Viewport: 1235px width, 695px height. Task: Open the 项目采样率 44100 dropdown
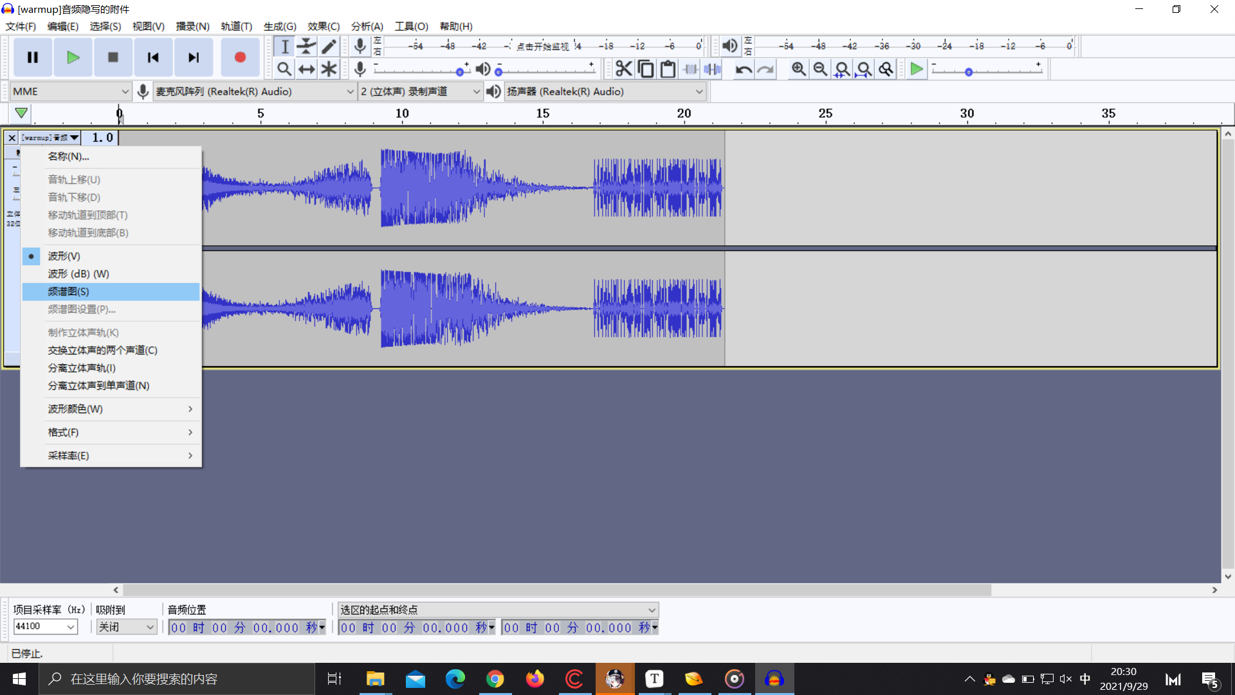pyautogui.click(x=45, y=627)
